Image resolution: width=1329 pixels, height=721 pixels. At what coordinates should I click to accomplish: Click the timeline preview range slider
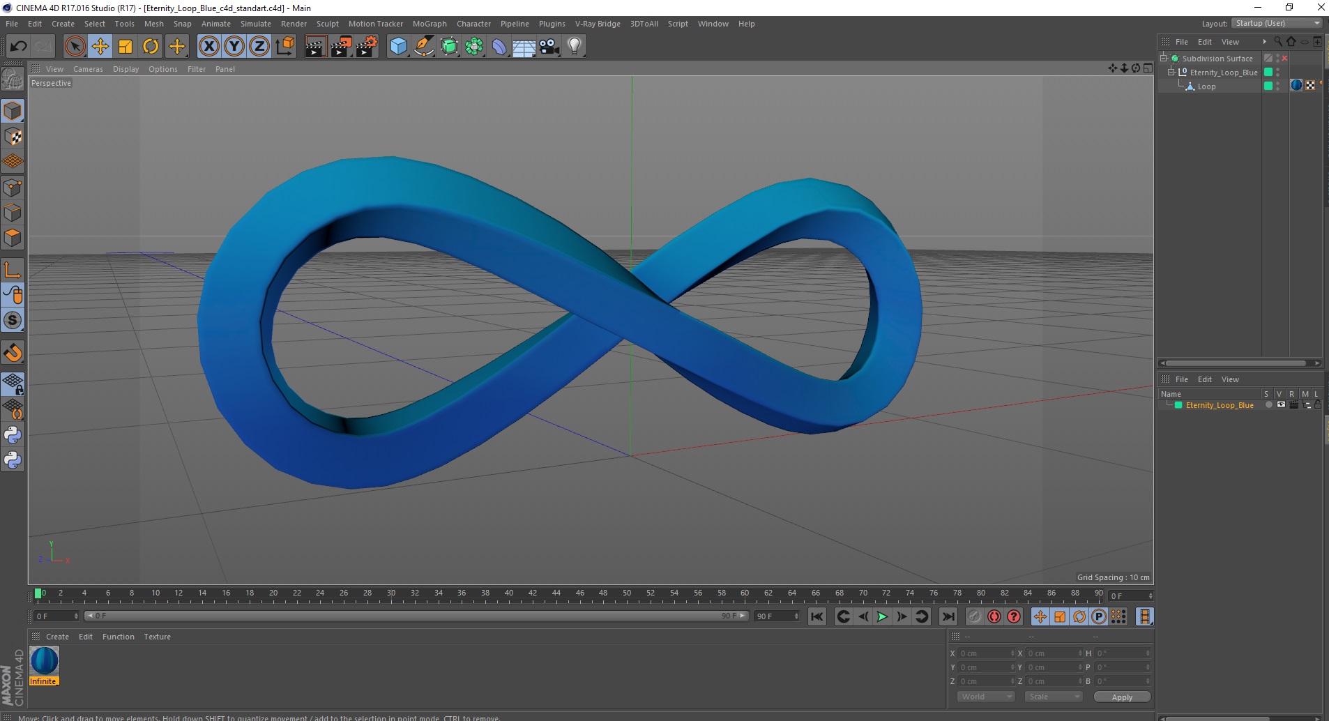(417, 616)
